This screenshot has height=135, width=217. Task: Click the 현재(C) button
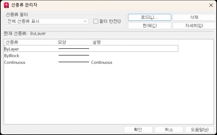pos(149,26)
